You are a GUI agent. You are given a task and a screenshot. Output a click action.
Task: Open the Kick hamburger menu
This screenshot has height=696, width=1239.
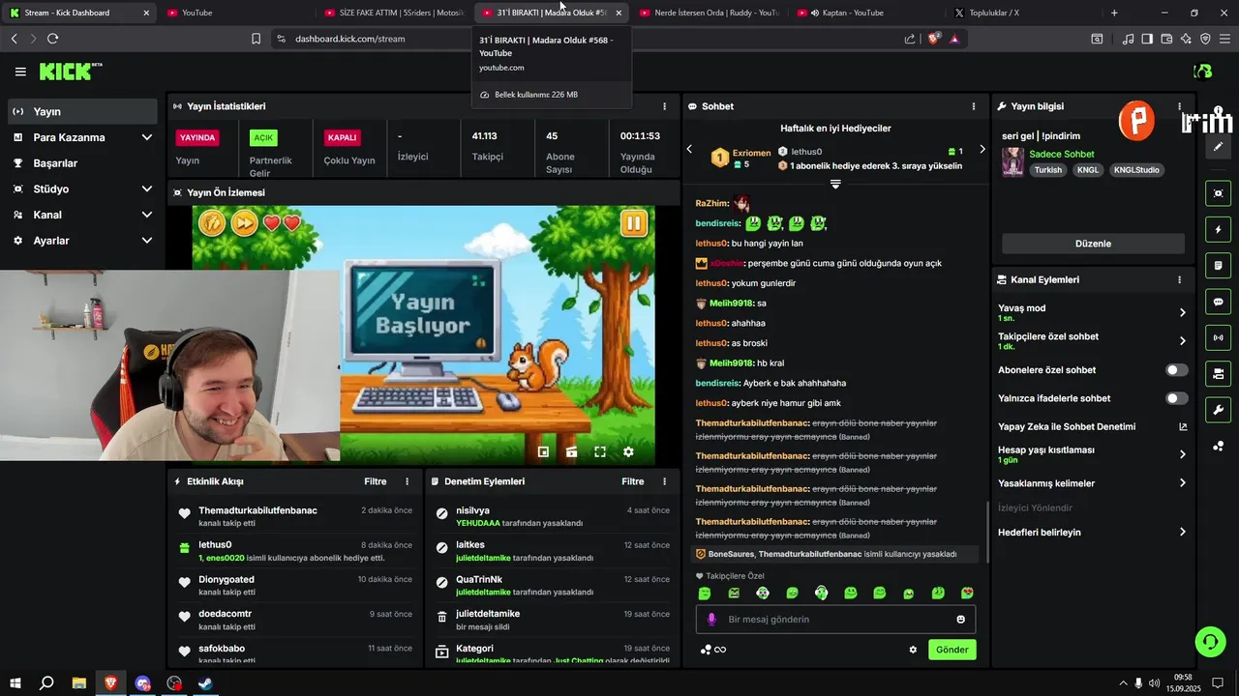(x=20, y=72)
